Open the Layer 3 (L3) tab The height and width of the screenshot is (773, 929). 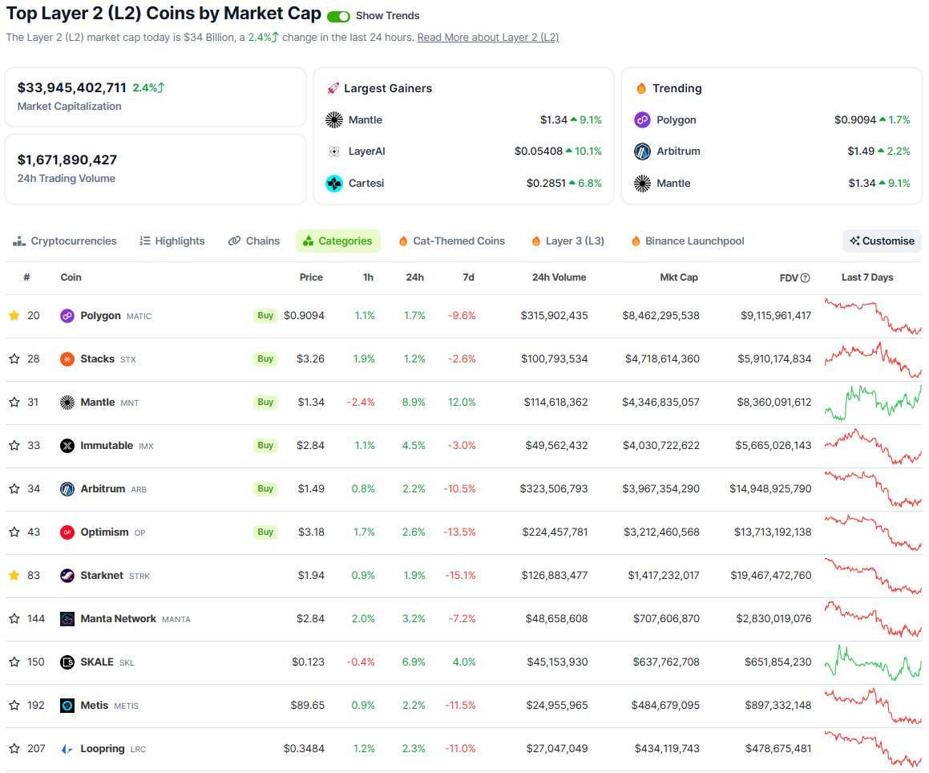coord(568,241)
